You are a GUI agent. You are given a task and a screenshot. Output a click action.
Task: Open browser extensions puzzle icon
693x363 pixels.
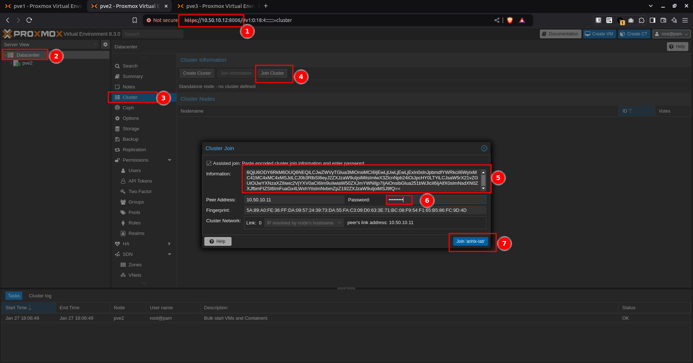pos(641,20)
